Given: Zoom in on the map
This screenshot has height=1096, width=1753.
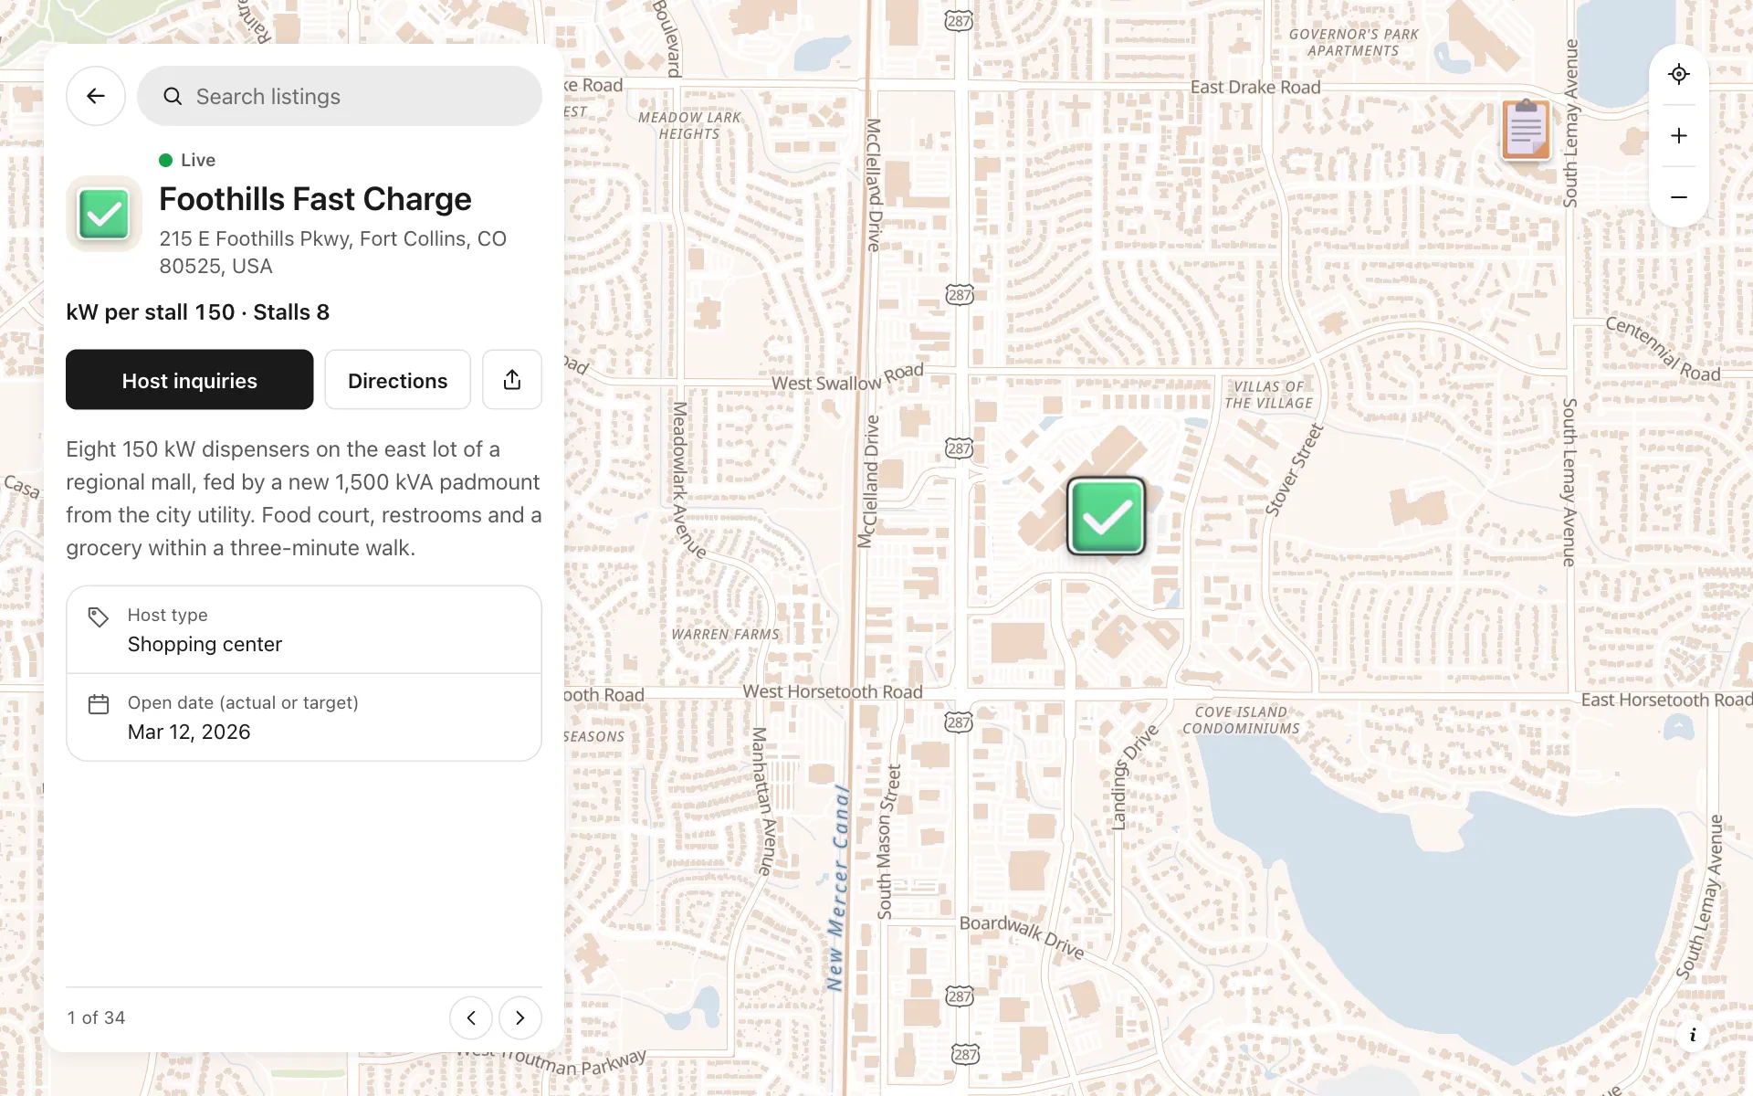Looking at the screenshot, I should [x=1678, y=136].
